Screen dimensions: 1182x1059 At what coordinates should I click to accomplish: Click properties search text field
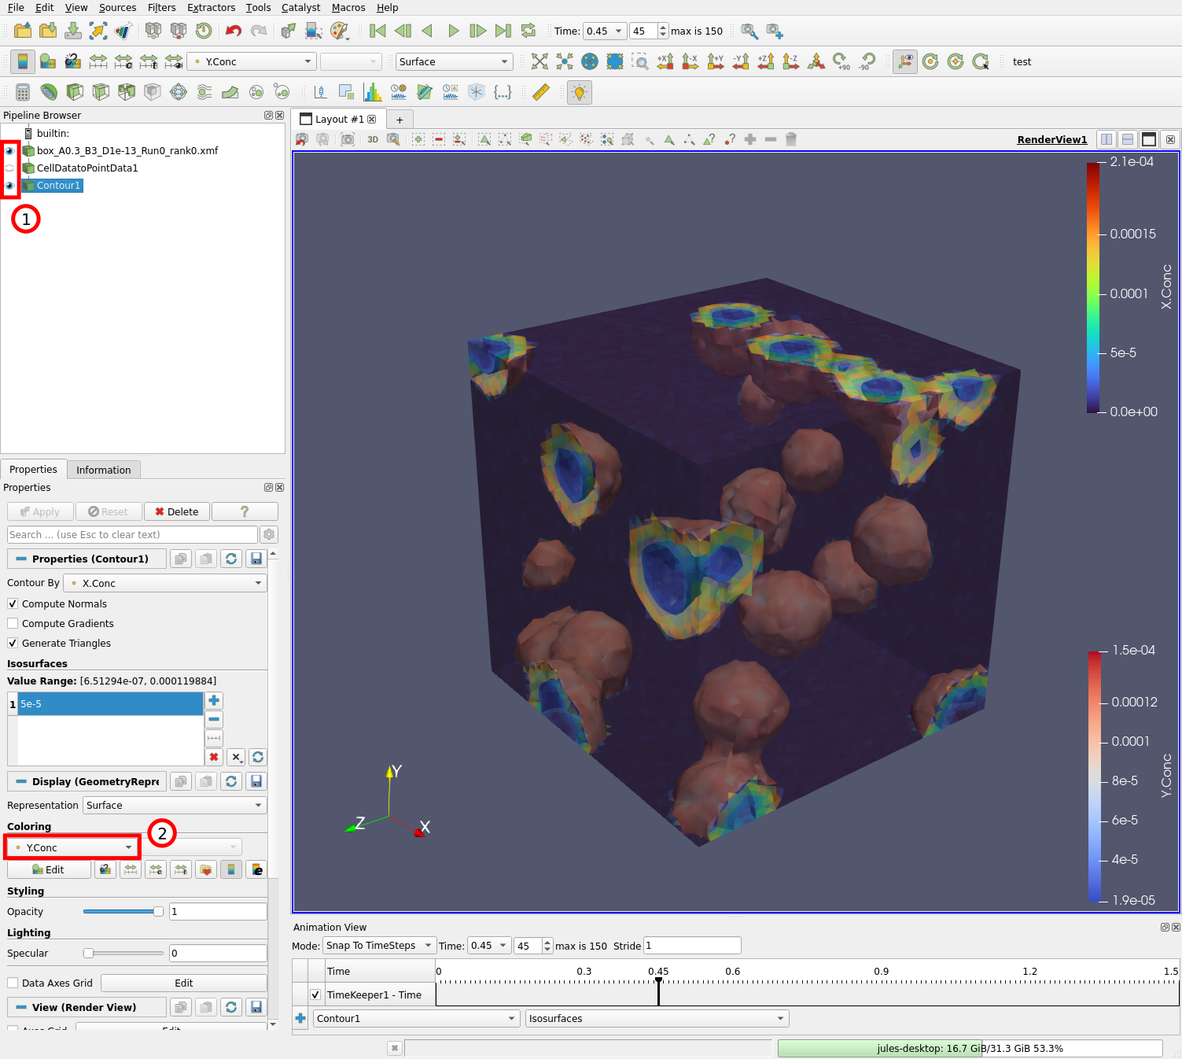(x=132, y=534)
